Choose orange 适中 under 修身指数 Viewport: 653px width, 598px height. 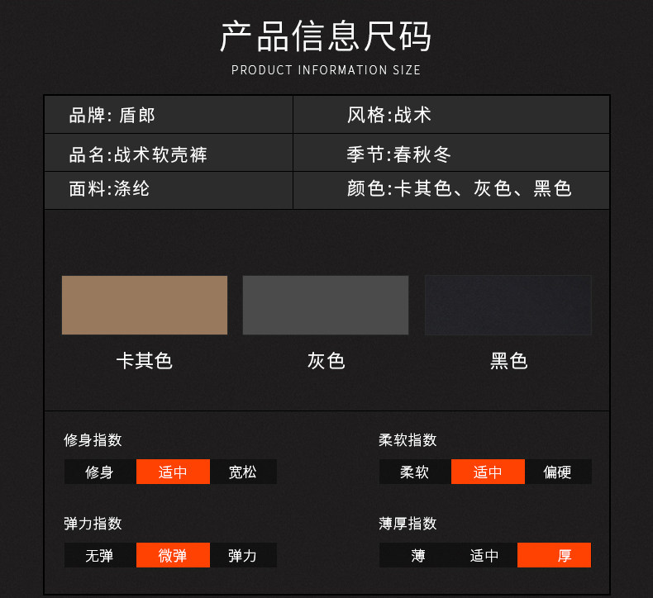click(174, 472)
